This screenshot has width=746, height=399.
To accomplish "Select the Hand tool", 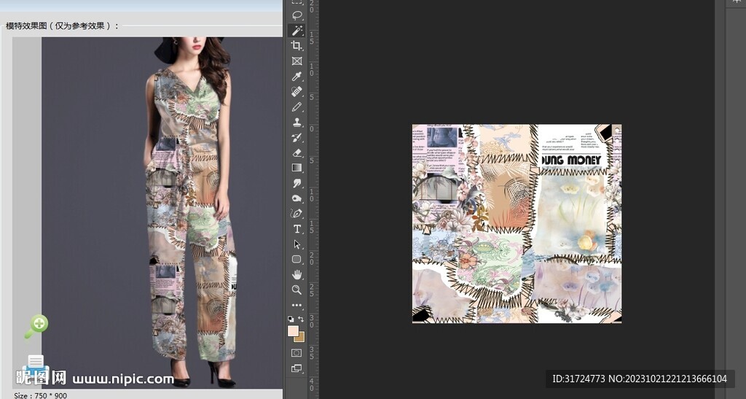I will coord(297,274).
